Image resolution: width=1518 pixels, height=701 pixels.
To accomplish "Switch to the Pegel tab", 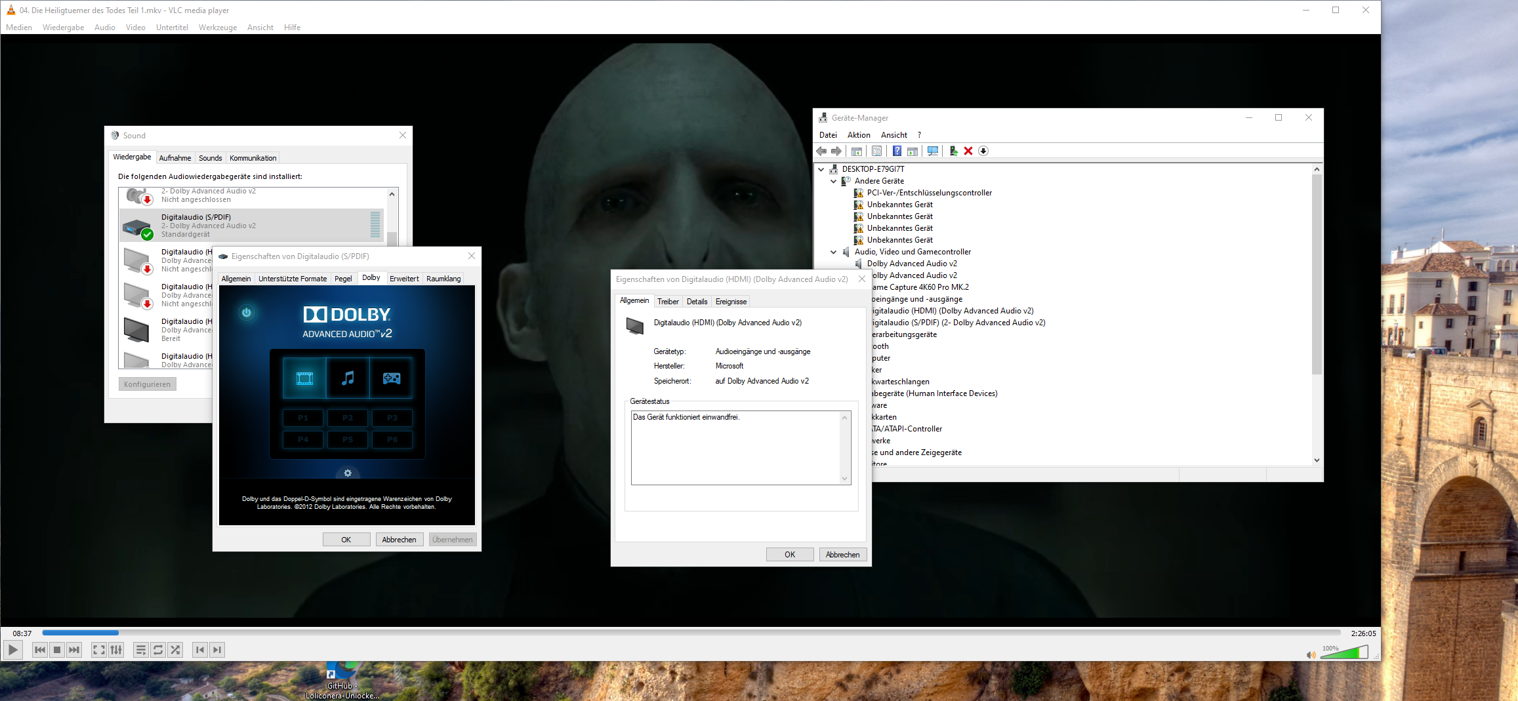I will click(343, 279).
